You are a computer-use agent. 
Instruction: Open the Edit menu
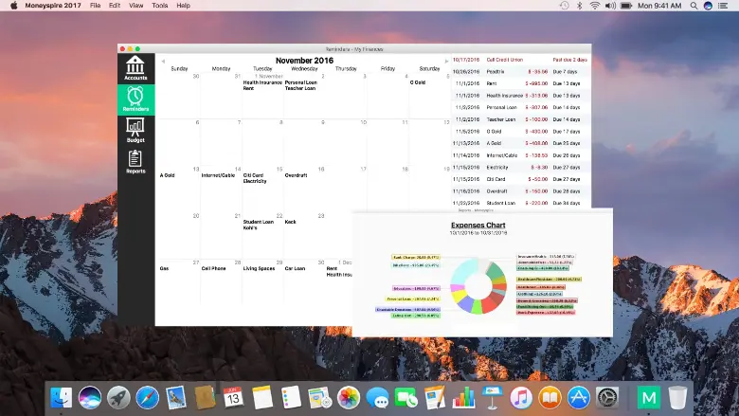[115, 6]
